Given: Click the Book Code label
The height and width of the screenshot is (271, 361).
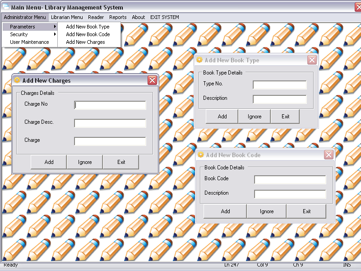Looking at the screenshot, I should [217, 178].
